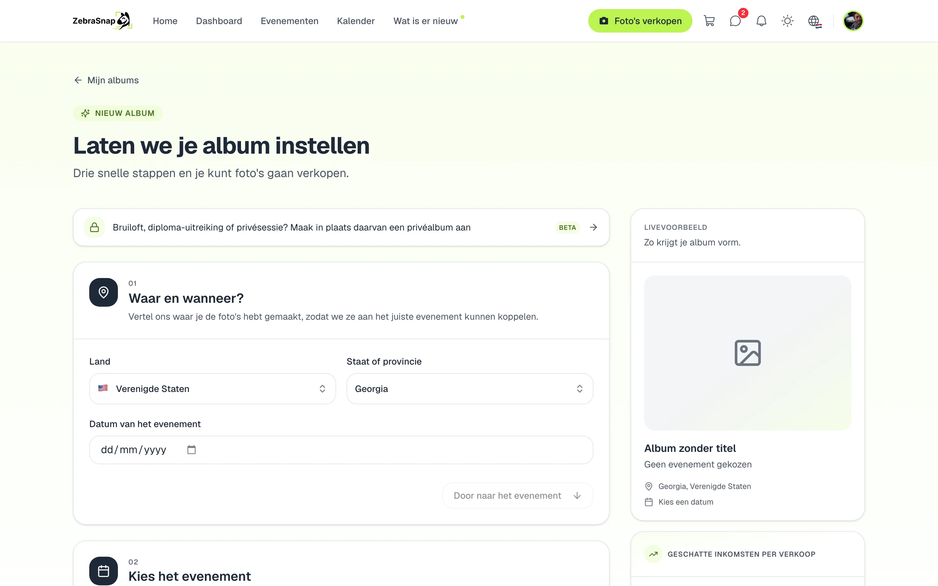Screen dimensions: 938x586
Task: Open the language globe selector
Action: click(x=814, y=21)
